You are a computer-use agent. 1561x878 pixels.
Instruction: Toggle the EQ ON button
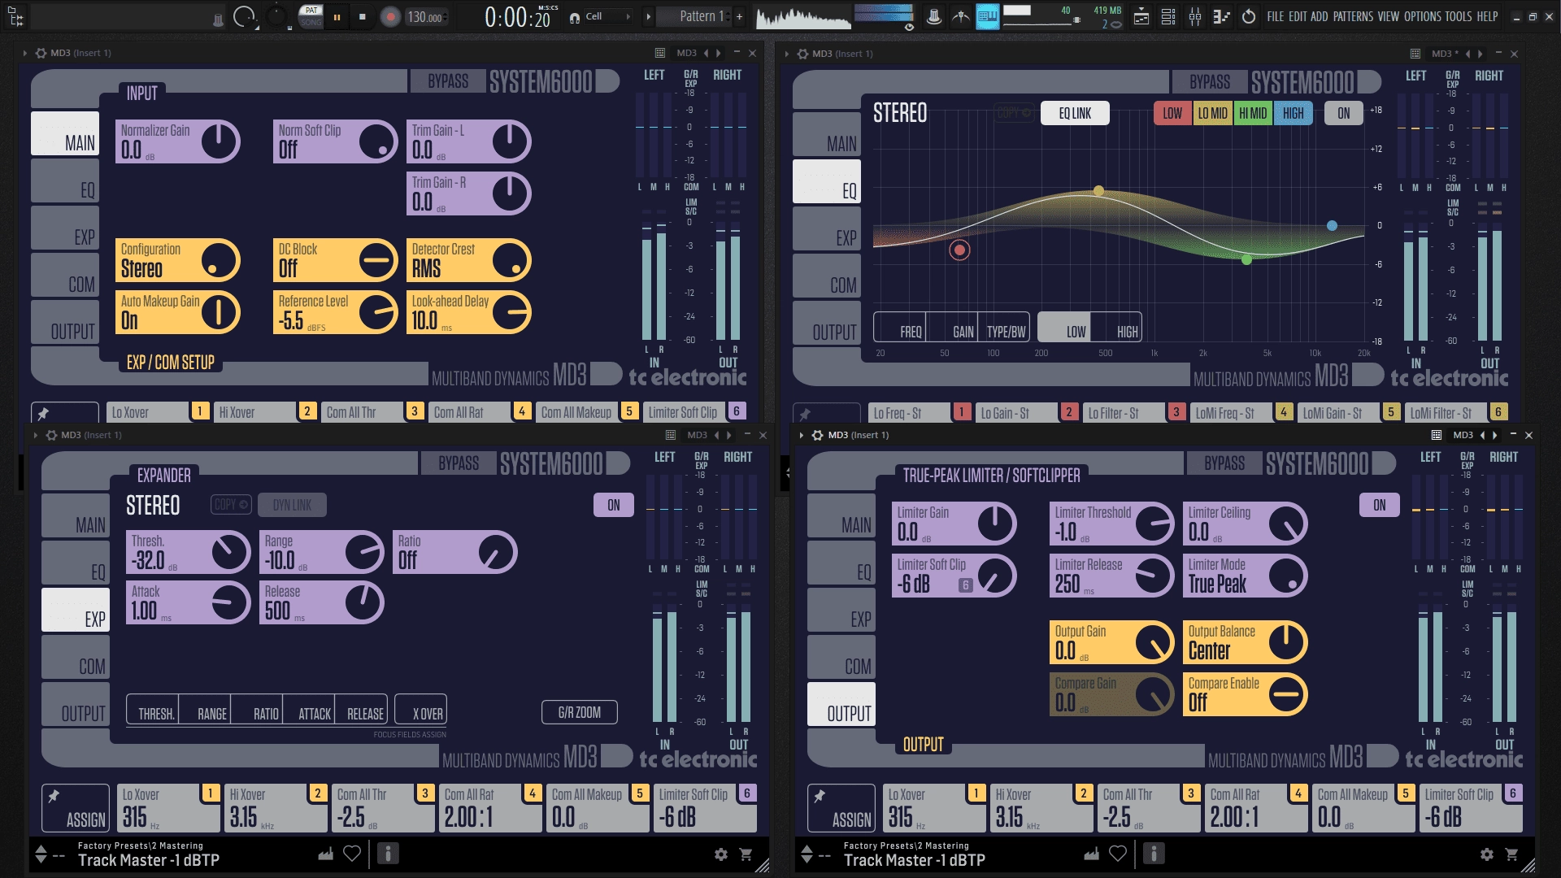pos(1344,113)
